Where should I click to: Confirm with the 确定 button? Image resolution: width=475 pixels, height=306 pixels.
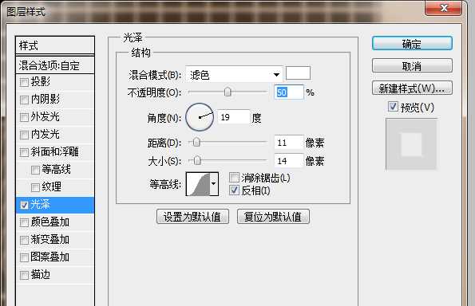click(412, 44)
